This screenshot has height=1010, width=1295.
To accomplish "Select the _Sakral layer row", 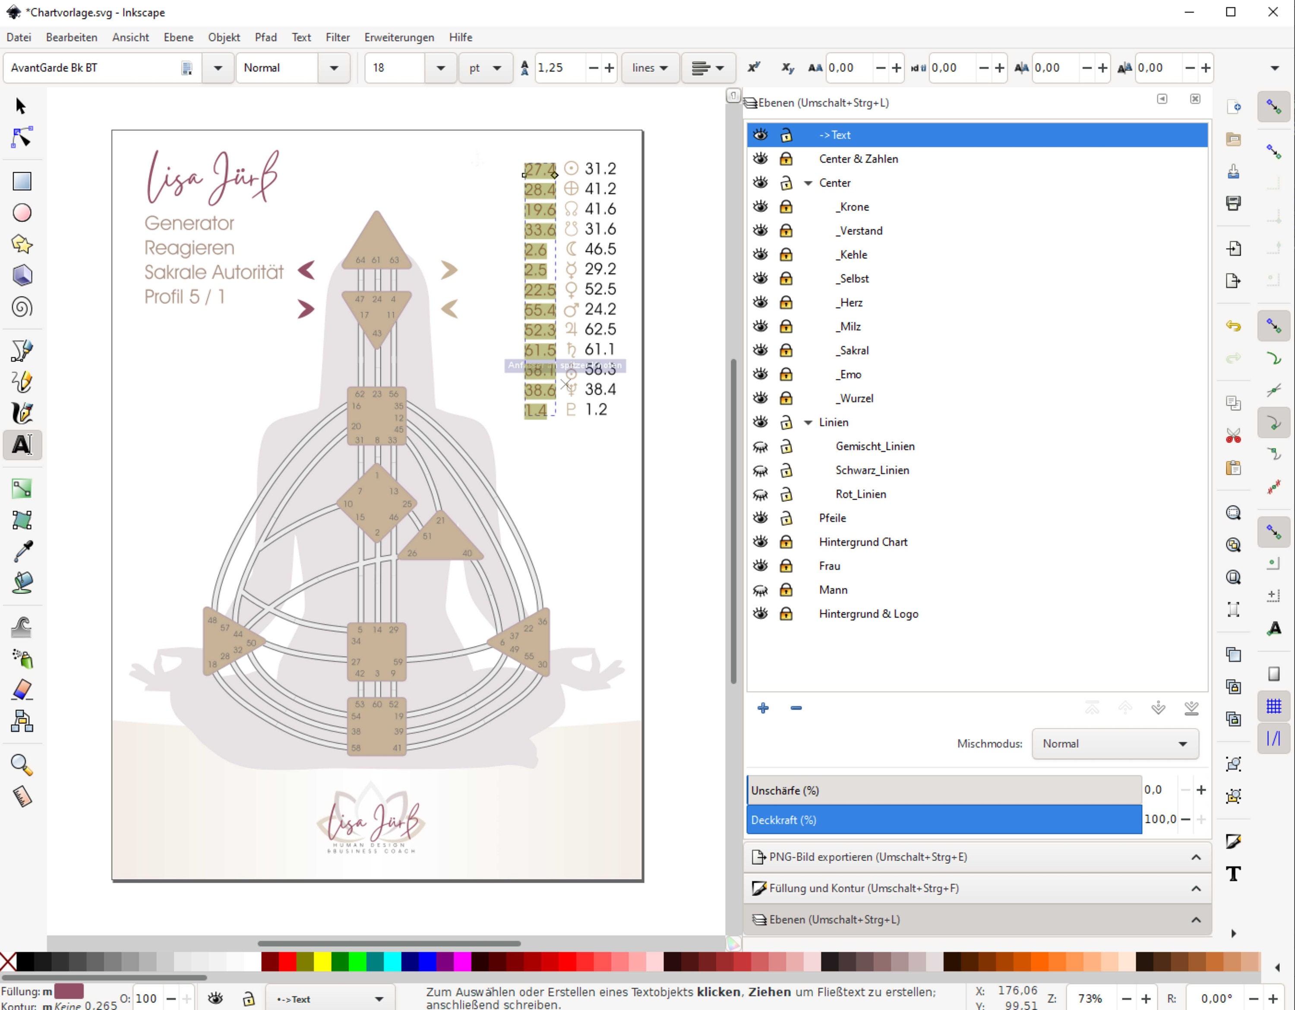I will [977, 350].
